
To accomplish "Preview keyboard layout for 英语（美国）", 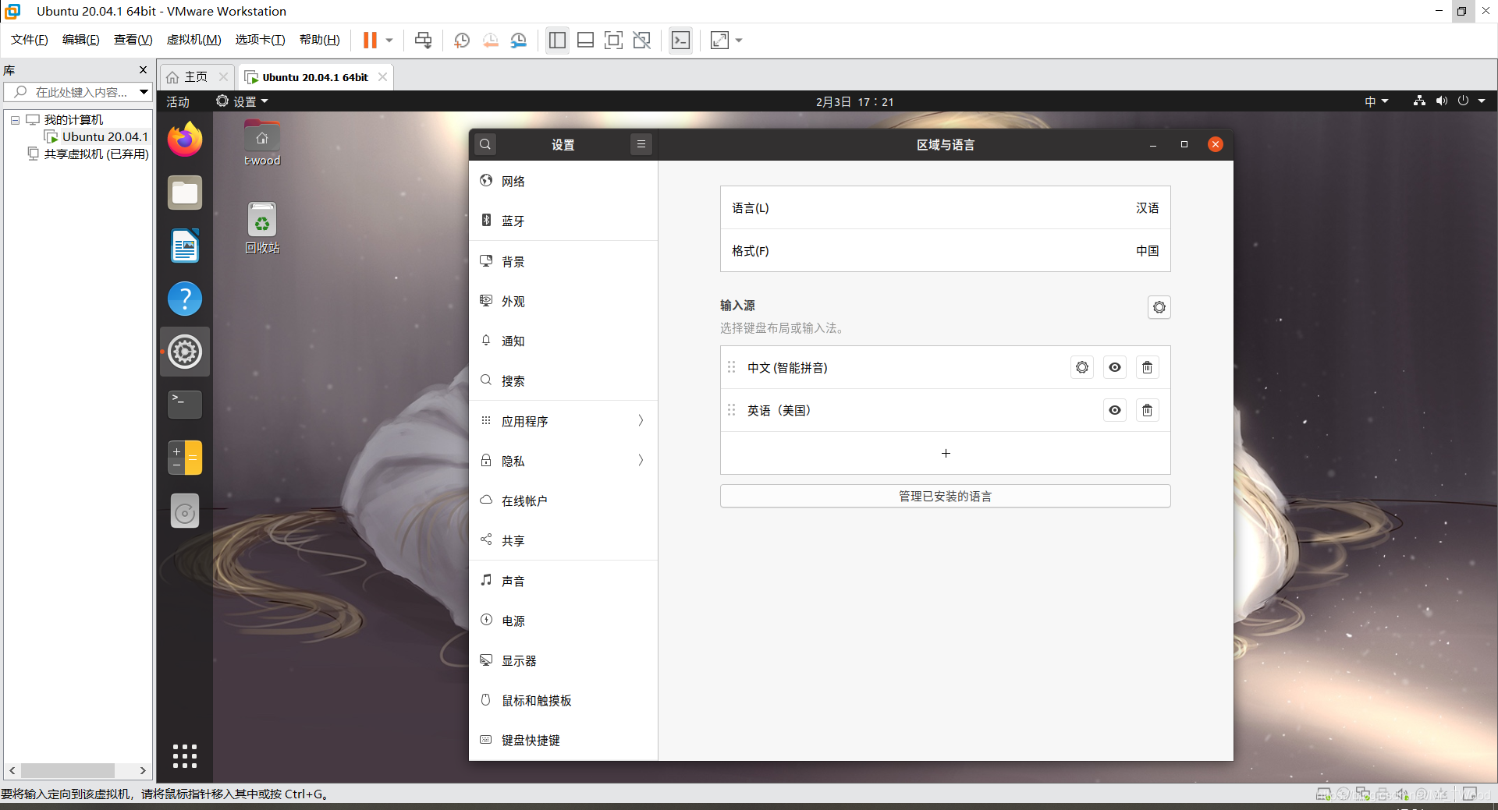I will pyautogui.click(x=1115, y=410).
